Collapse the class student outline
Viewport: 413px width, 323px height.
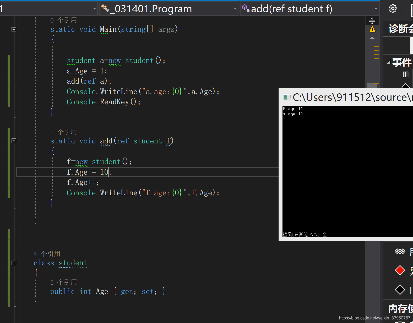pyautogui.click(x=14, y=263)
